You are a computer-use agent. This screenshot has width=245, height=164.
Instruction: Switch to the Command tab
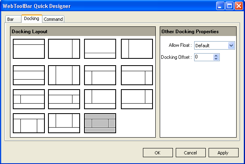(53, 19)
